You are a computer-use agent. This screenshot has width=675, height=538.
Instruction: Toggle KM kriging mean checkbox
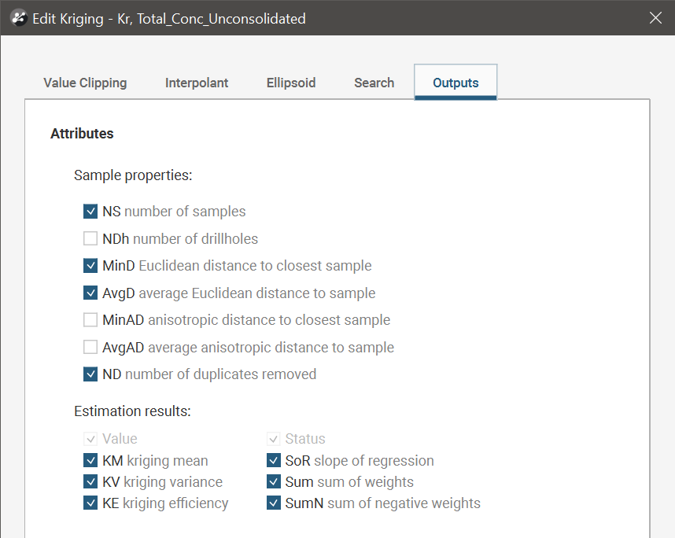[90, 461]
